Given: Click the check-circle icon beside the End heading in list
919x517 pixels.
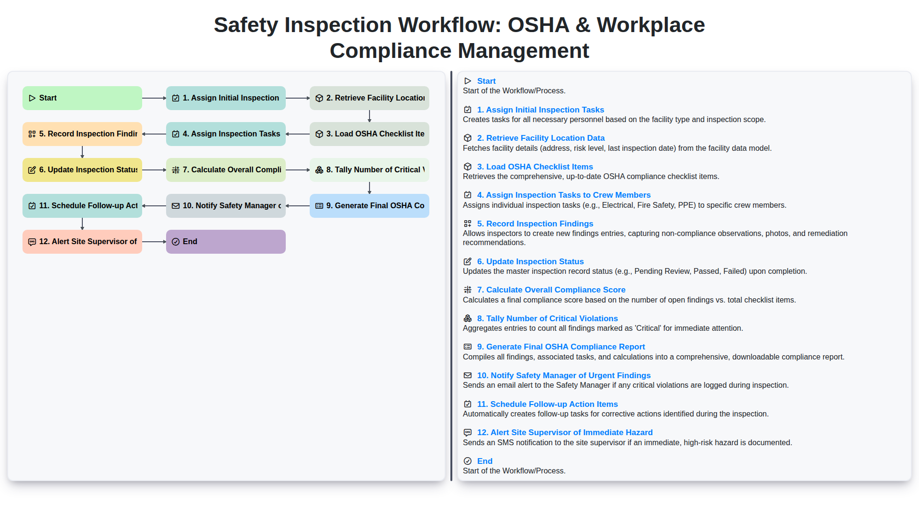Looking at the screenshot, I should click(x=468, y=461).
